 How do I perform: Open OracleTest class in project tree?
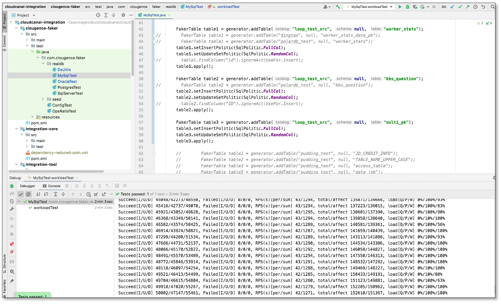click(x=67, y=82)
